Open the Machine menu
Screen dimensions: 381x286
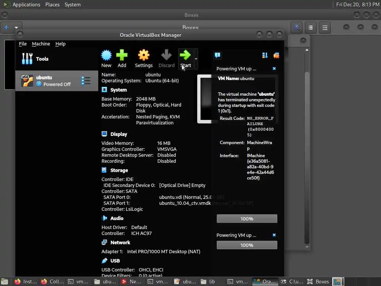(x=41, y=44)
